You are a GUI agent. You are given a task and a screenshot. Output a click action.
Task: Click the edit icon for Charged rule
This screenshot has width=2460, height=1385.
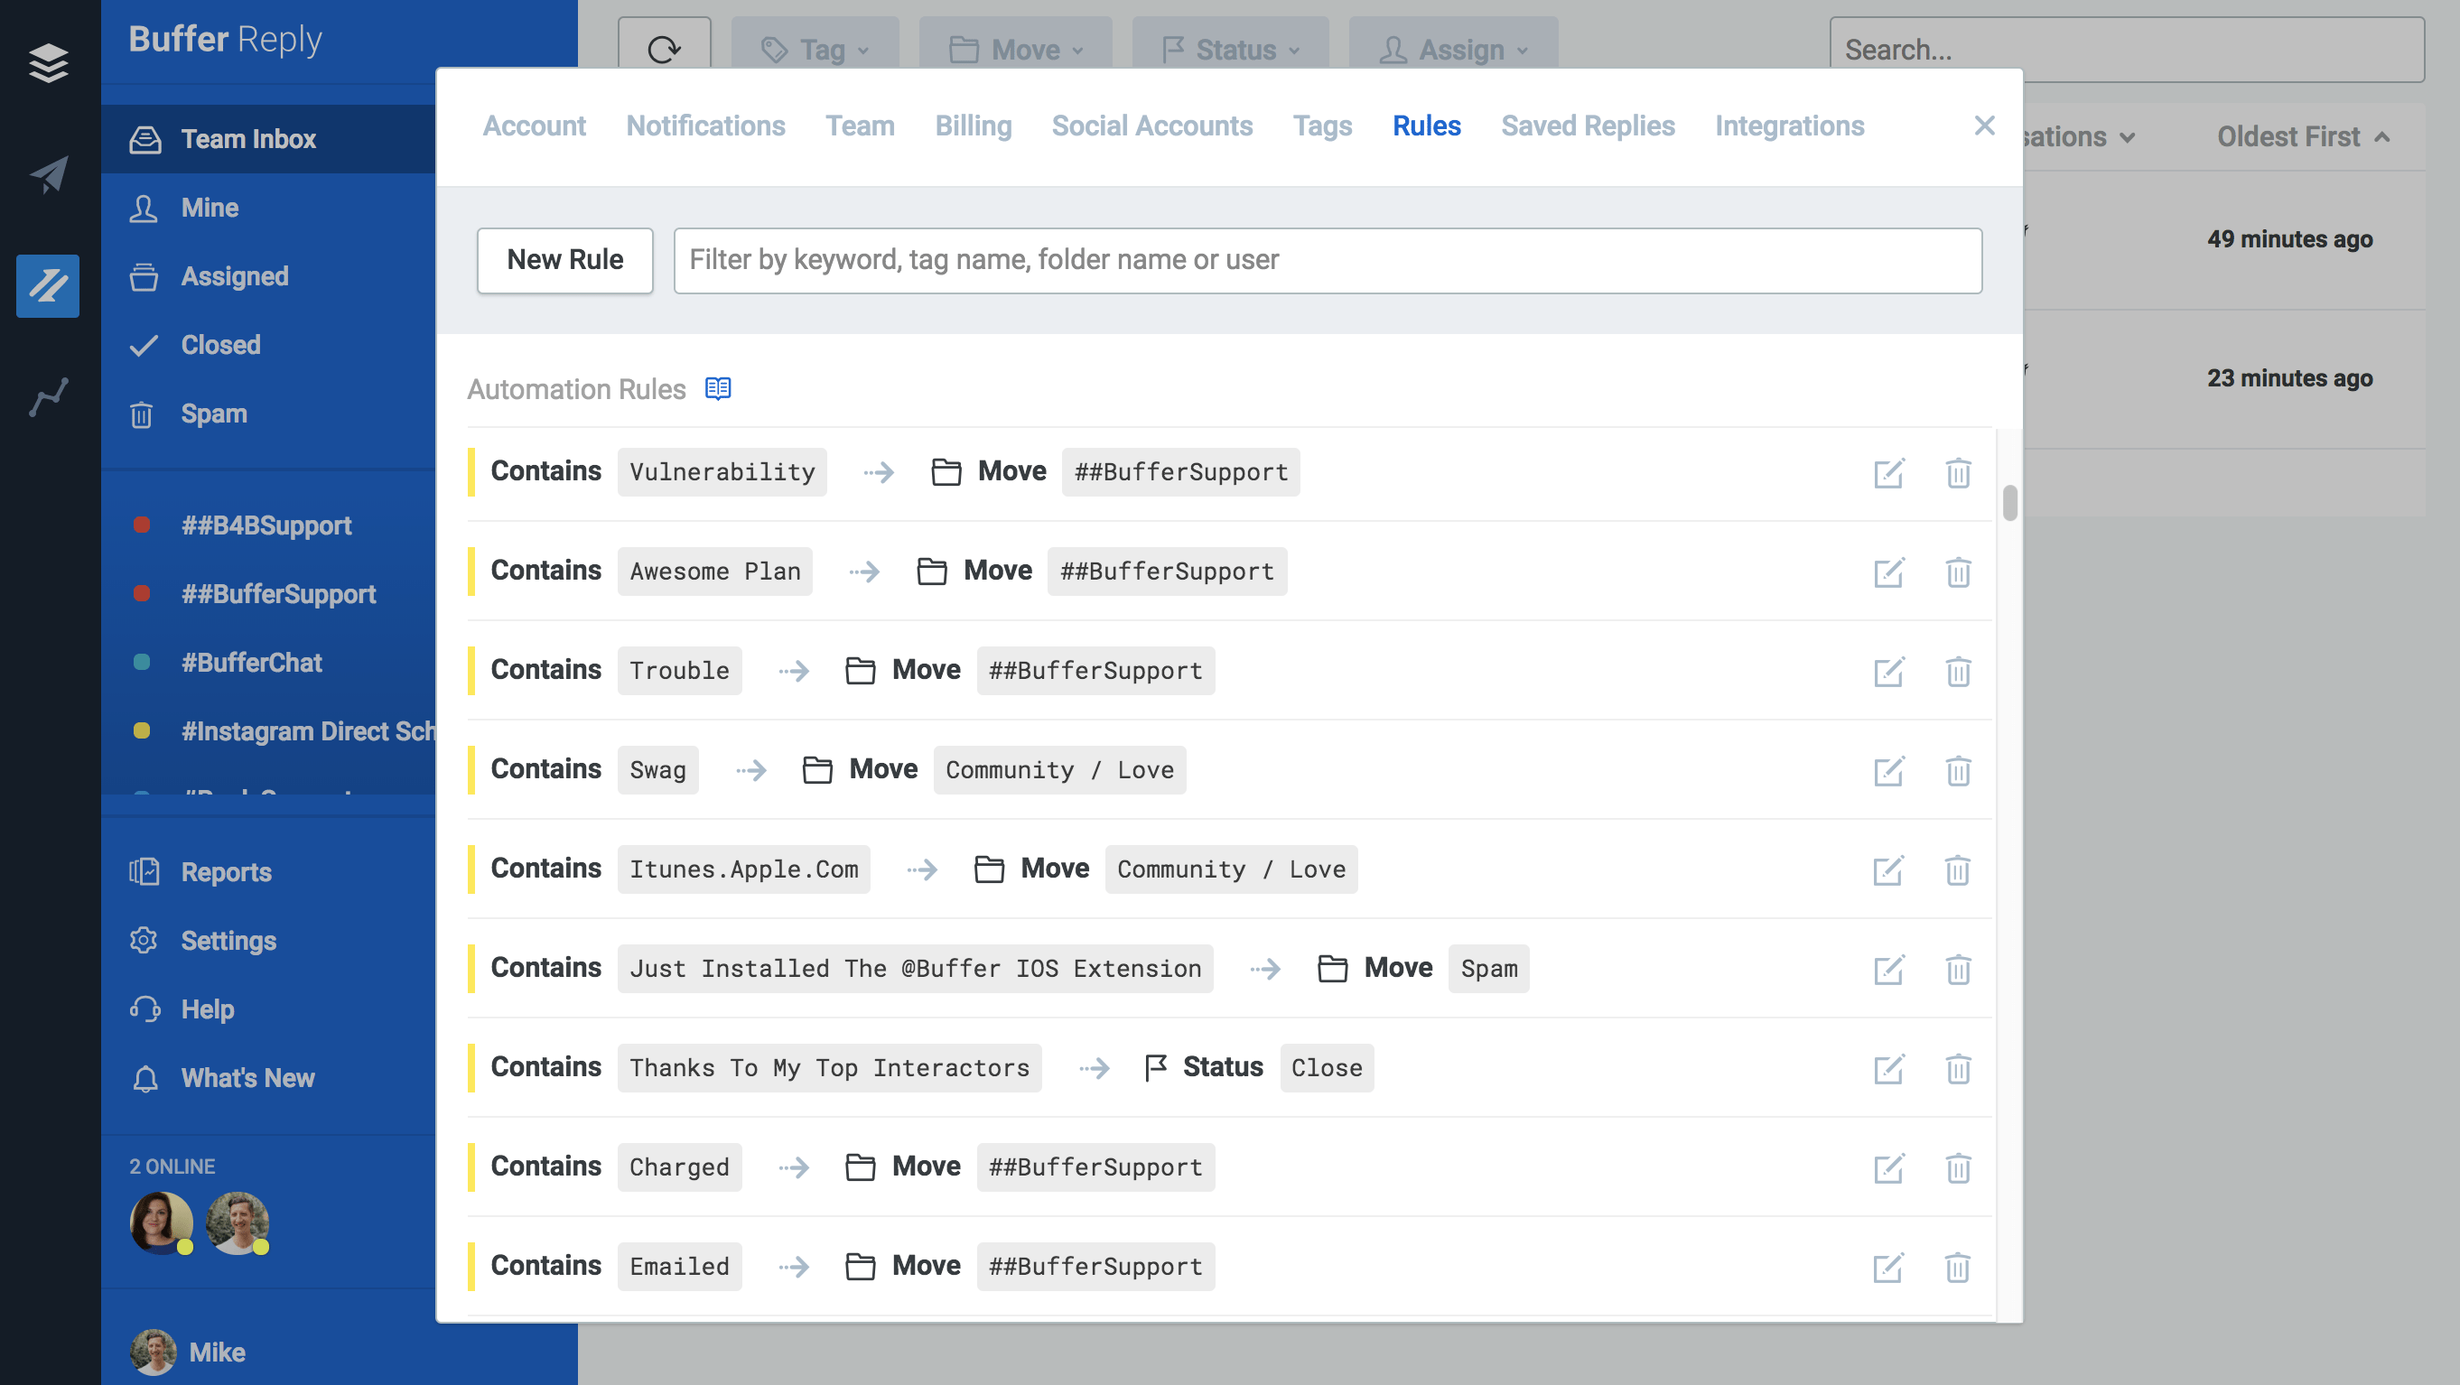point(1889,1166)
